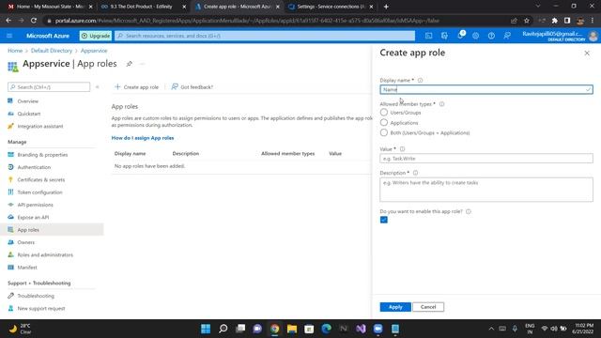The image size is (601, 338).
Task: Switch to The Dot Product browser tab
Action: (142, 7)
